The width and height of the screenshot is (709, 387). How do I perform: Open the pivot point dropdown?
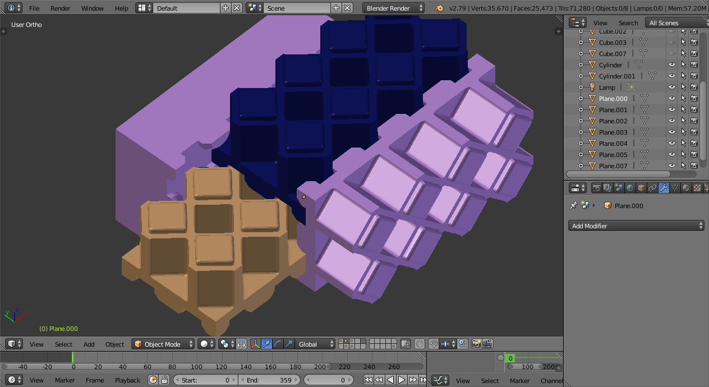coord(227,344)
